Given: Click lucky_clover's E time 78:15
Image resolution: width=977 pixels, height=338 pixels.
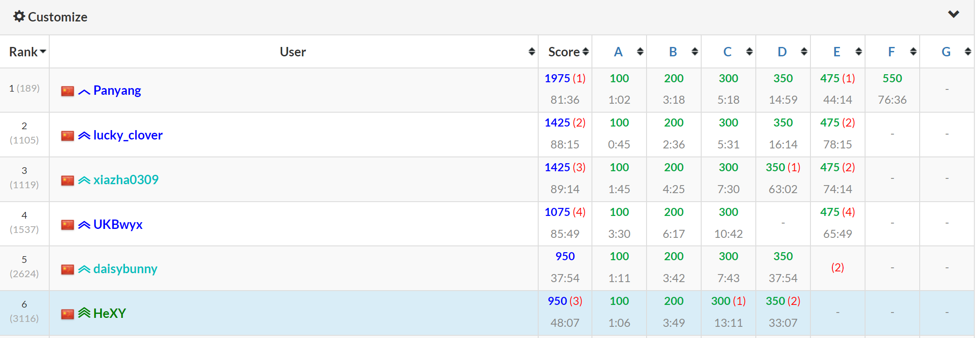Looking at the screenshot, I should pyautogui.click(x=838, y=144).
